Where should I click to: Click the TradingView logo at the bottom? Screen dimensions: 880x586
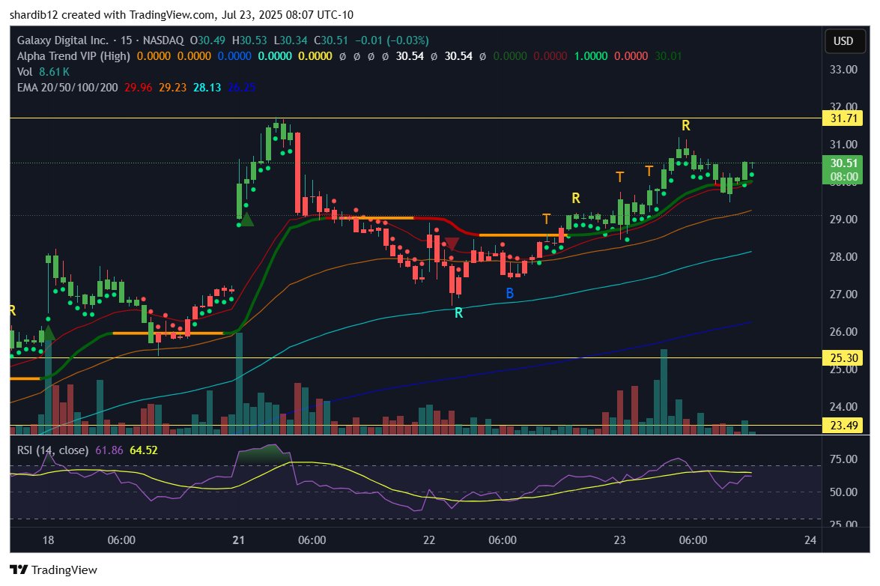pos(54,570)
